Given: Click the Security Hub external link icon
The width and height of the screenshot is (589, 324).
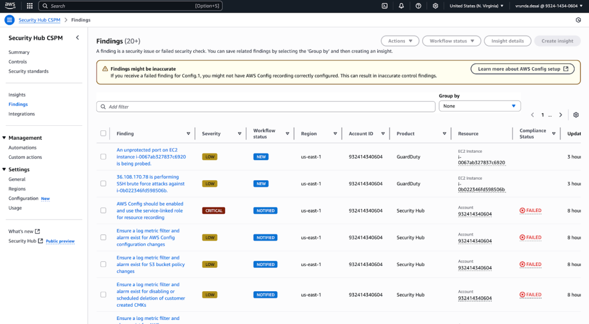Looking at the screenshot, I should coord(40,241).
